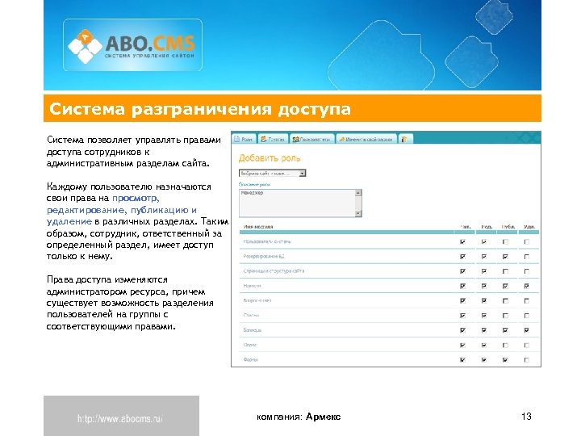Enable publish permission for Пользователи системы
The image size is (581, 436).
point(505,241)
